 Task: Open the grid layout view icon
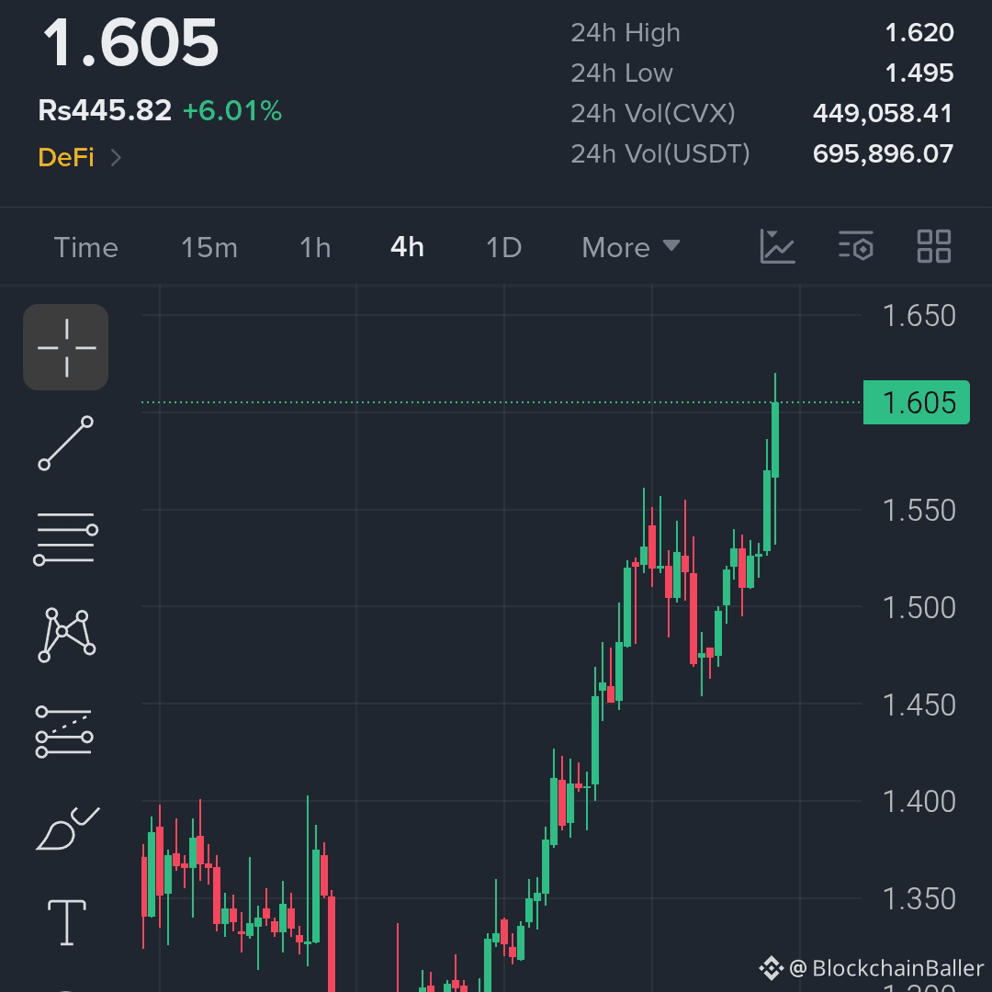[x=934, y=246]
